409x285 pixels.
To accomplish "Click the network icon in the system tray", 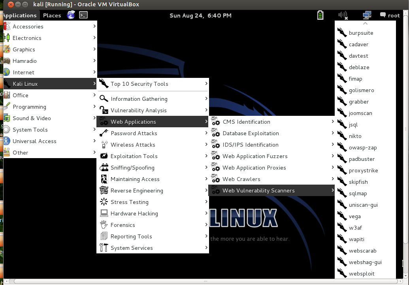I will 366,15.
